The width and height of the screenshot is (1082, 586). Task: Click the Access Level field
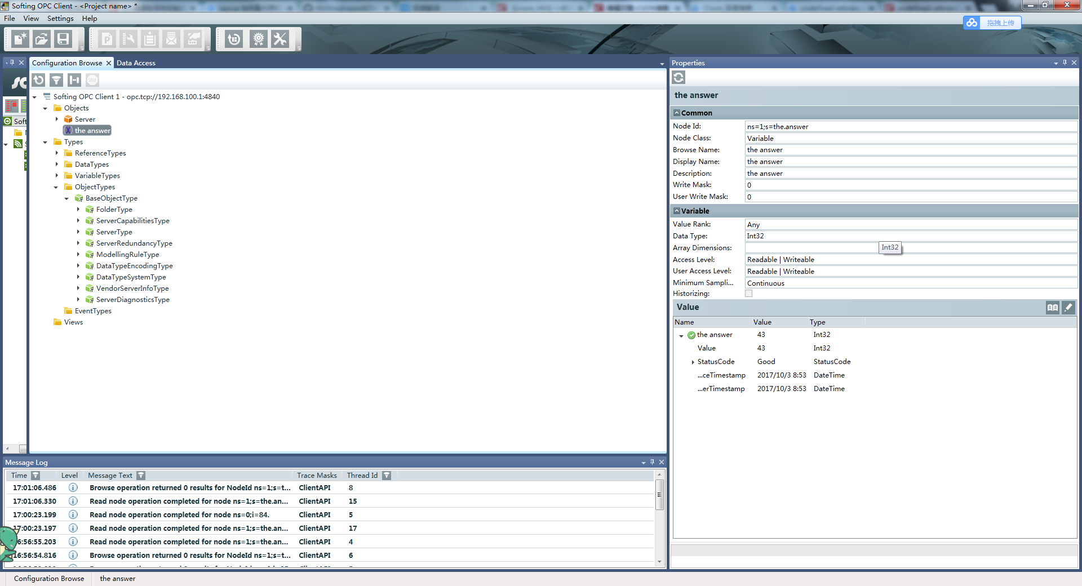[911, 260]
